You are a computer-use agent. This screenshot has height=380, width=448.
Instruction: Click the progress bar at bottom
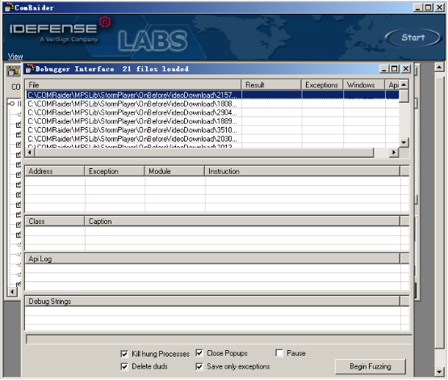coord(219,340)
